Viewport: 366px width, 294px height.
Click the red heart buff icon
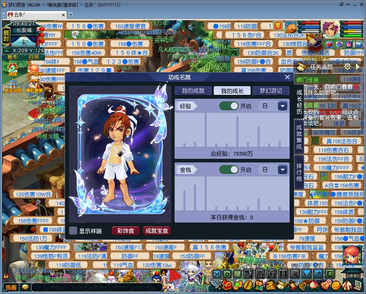point(329,45)
